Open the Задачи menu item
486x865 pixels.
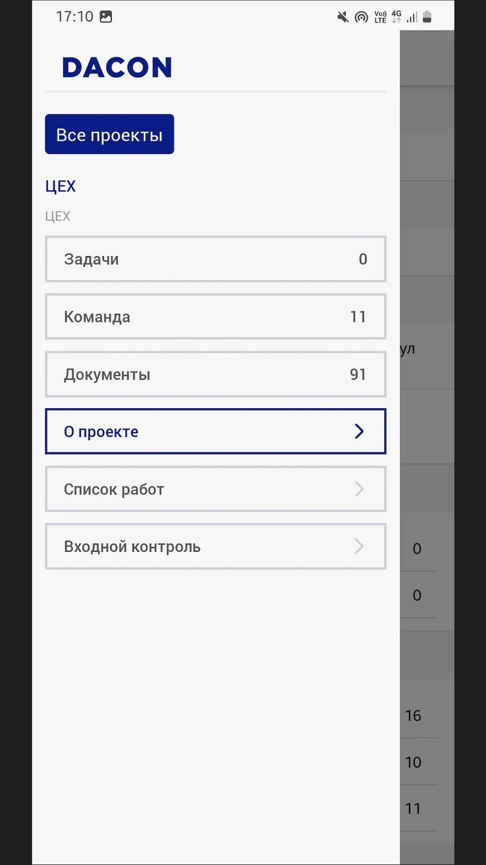215,259
